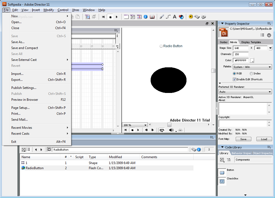
Task: Open the Score window toolbar icon
Action: click(x=139, y=17)
